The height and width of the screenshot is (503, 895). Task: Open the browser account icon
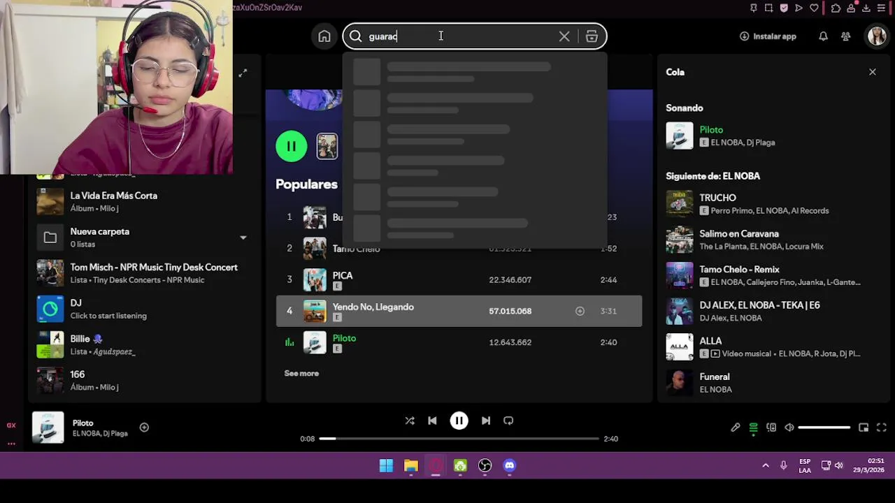point(851,8)
